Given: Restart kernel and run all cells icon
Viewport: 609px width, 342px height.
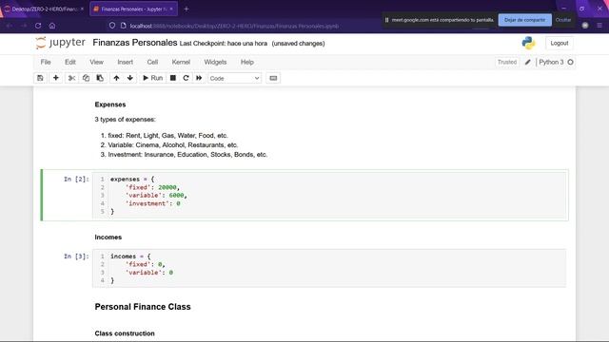Looking at the screenshot, I should click(199, 78).
